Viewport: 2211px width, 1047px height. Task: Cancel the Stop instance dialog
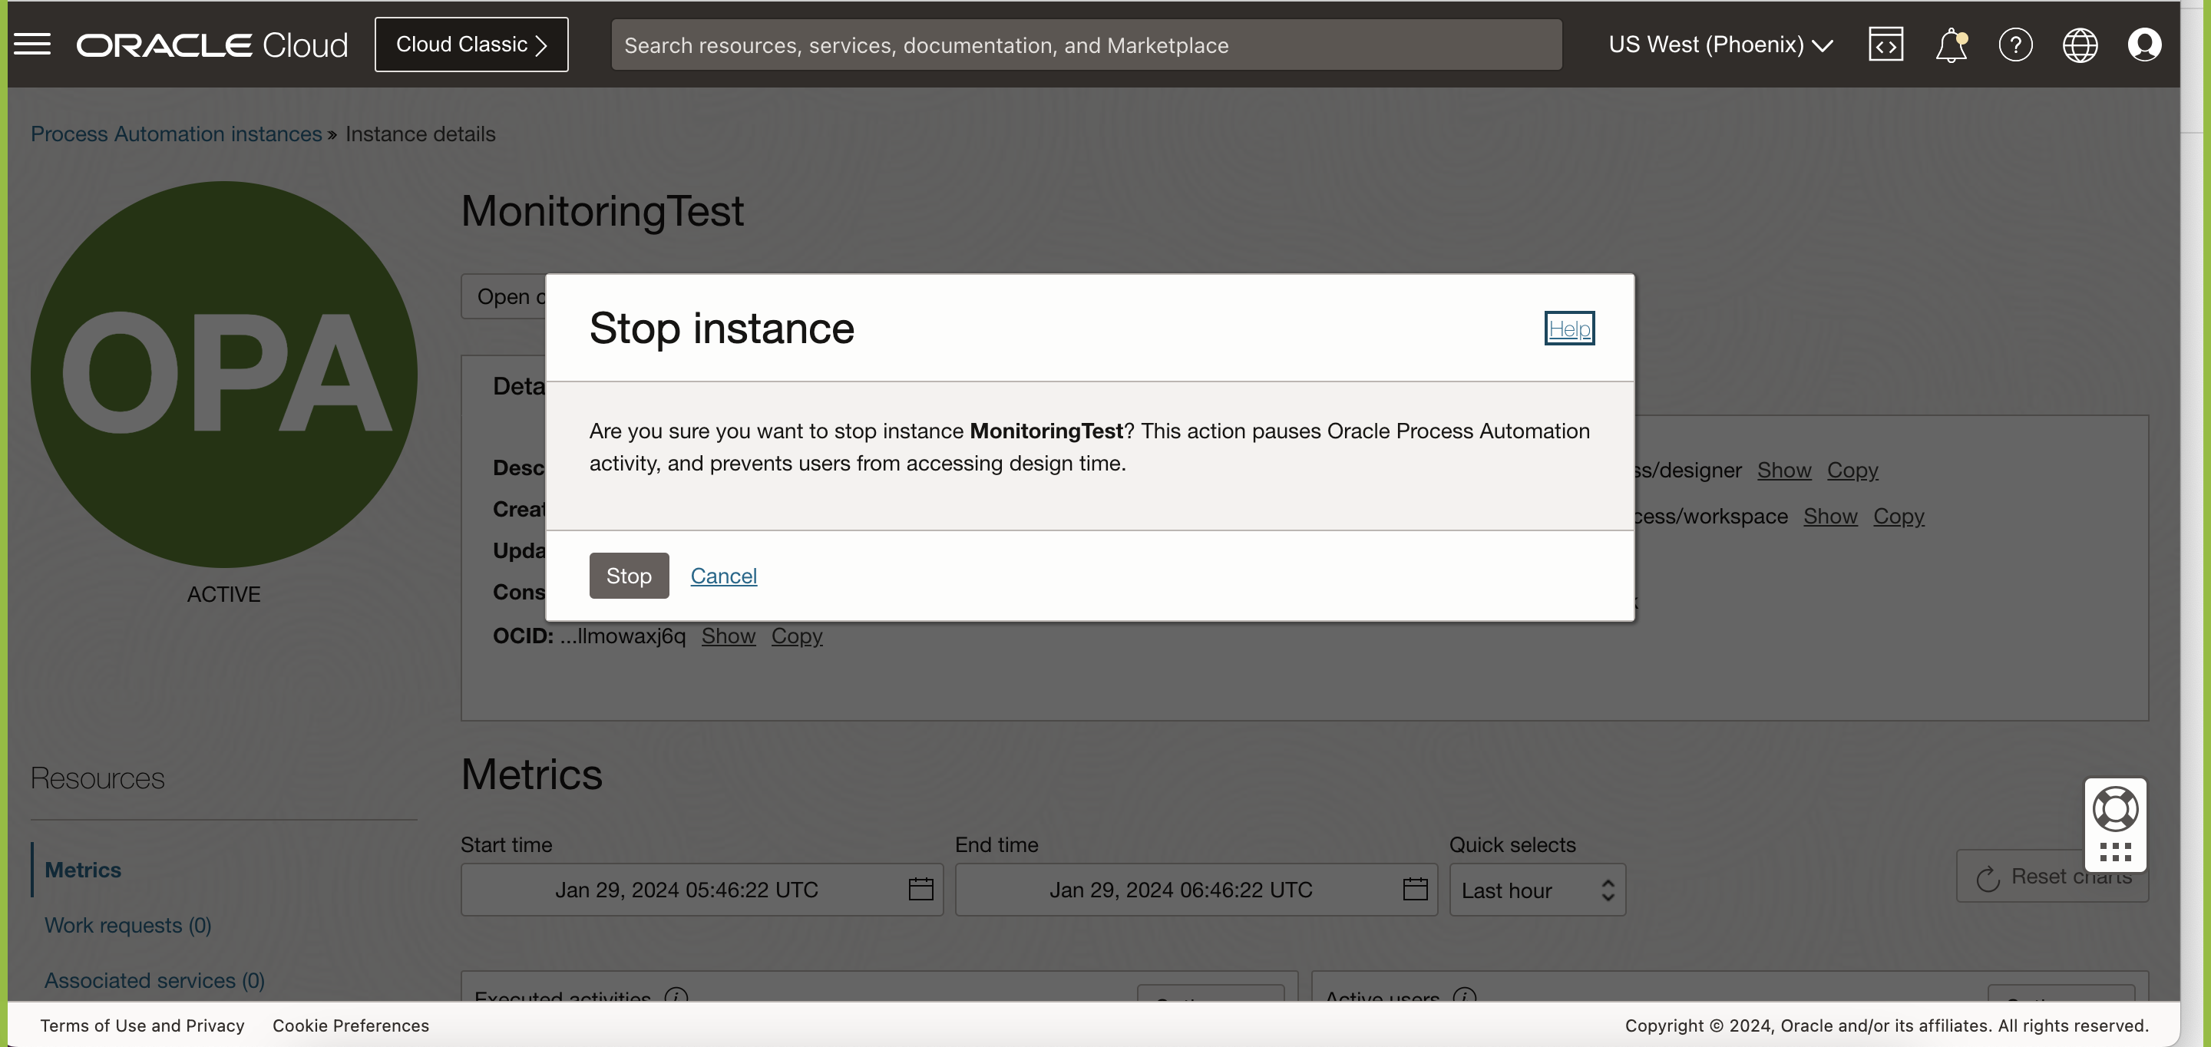pos(722,575)
